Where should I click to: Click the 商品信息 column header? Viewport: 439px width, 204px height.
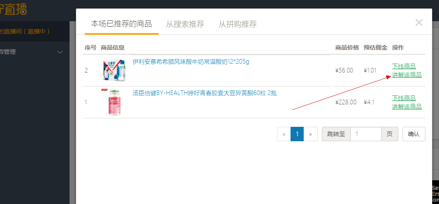click(112, 48)
